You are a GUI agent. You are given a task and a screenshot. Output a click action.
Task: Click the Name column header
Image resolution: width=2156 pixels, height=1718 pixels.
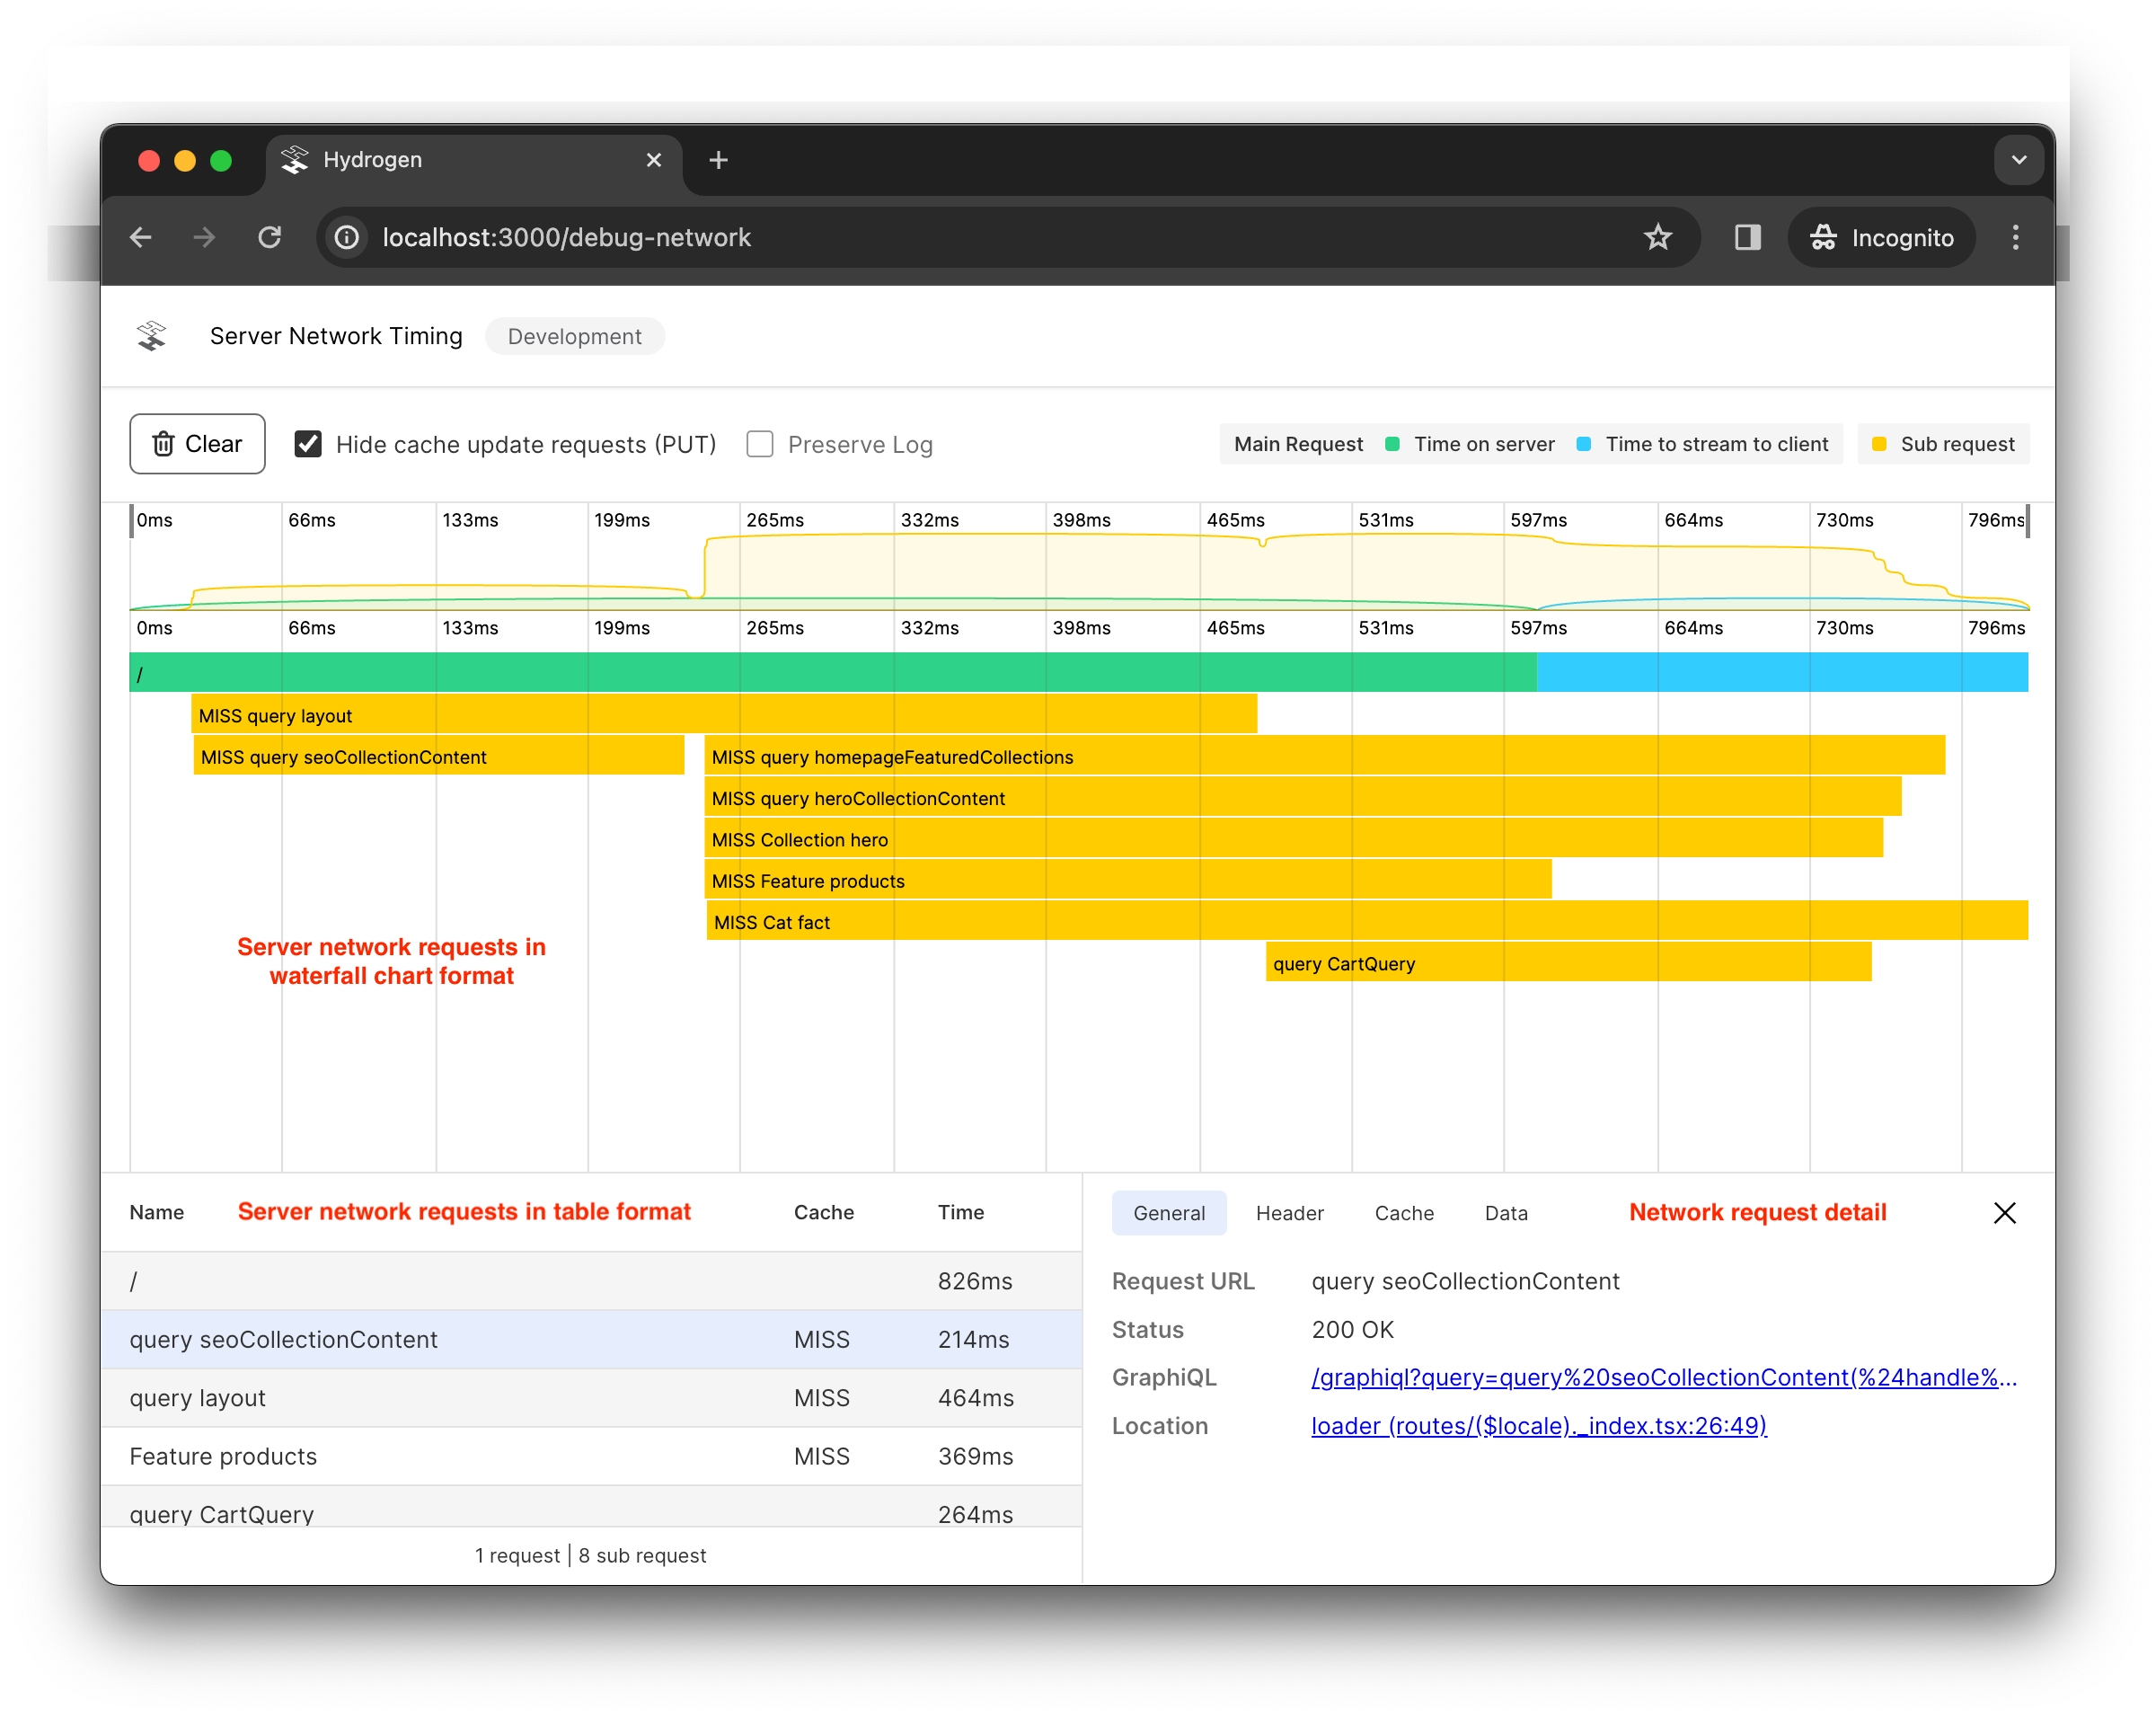157,1212
